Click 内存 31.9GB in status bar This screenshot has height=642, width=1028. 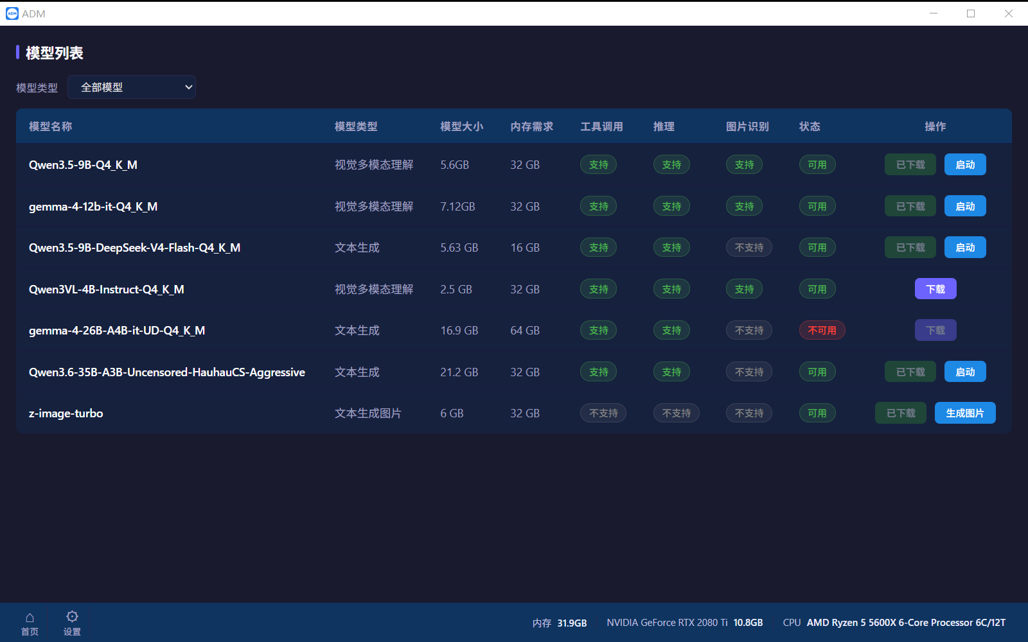[560, 623]
